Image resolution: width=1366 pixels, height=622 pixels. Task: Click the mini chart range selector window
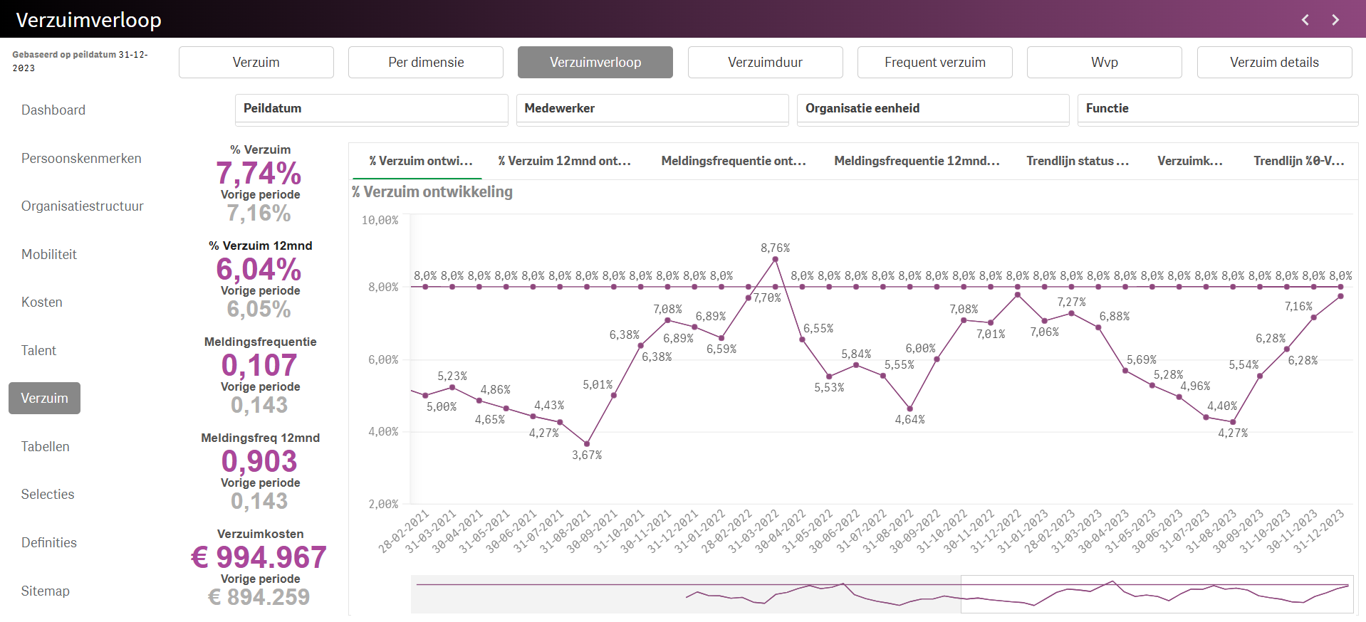1157,594
